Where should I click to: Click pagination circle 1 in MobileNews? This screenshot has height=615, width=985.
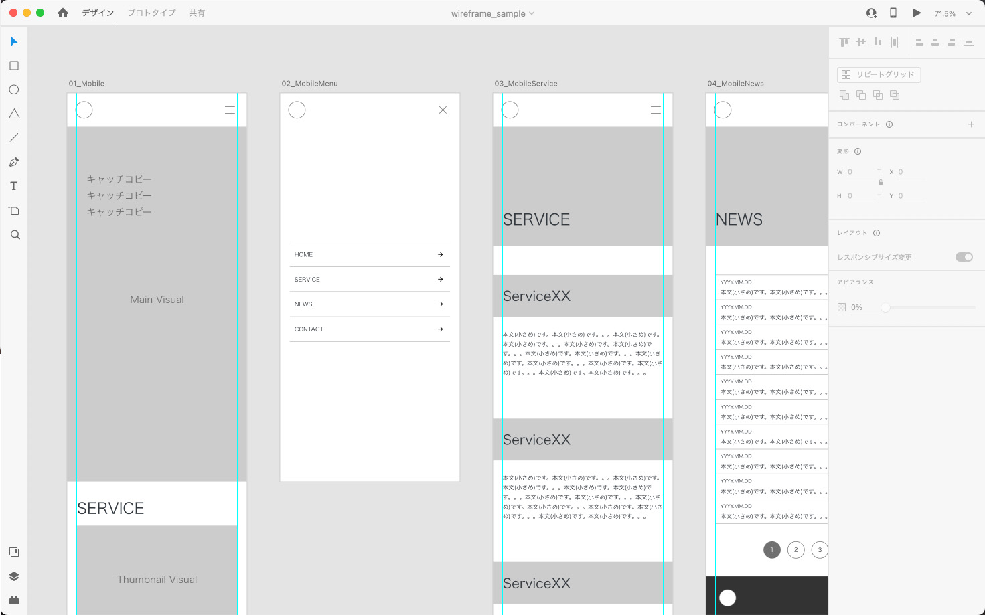[772, 550]
